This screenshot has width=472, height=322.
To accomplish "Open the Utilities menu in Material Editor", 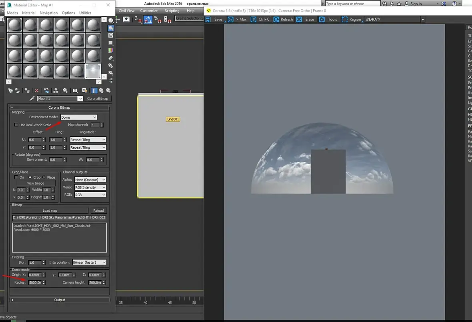I will (85, 13).
